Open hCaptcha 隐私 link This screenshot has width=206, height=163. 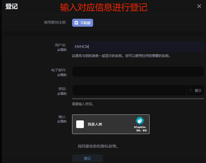coord(138,130)
